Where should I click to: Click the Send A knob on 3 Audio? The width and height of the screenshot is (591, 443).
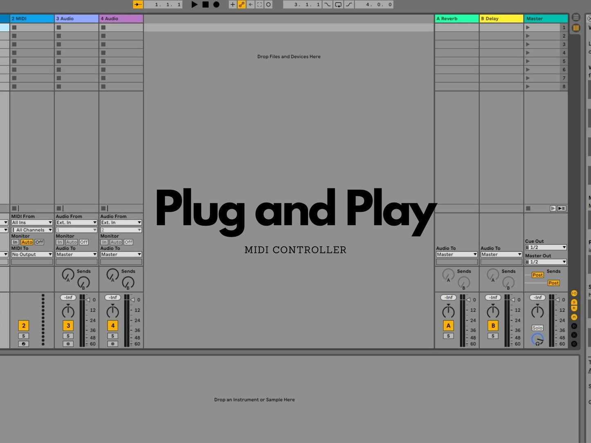[68, 275]
